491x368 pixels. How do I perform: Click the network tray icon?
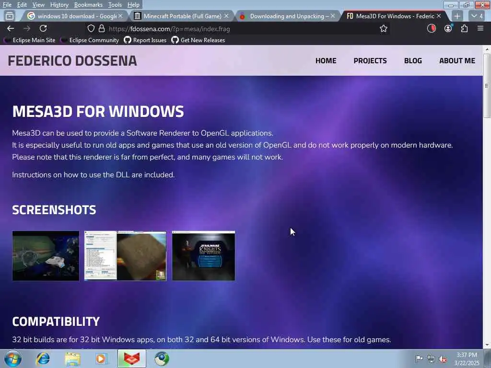(431, 359)
